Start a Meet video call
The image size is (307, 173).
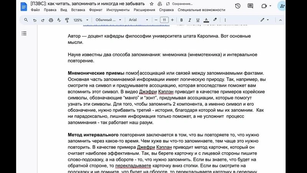pos(264,6)
